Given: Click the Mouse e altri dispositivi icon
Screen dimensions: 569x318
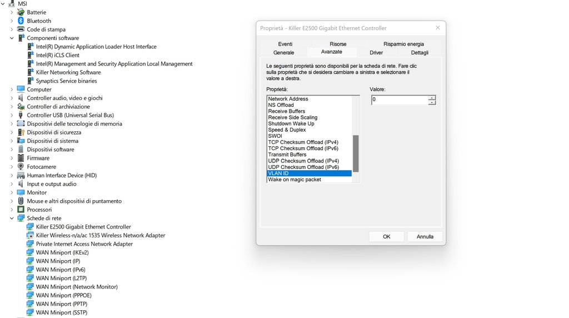Looking at the screenshot, I should [x=21, y=201].
